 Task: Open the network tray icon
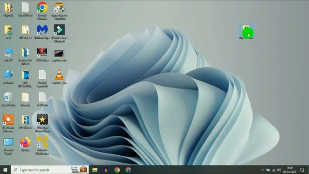(274, 170)
